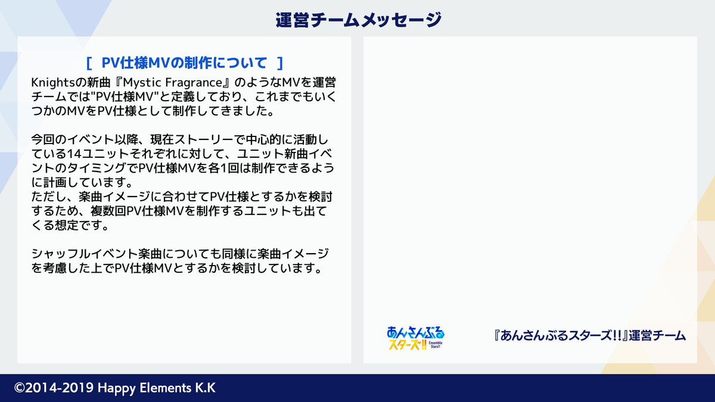Click the line starting Knightsの新曲『Mystic Fragrance』
The image size is (715, 402).
pos(182,82)
